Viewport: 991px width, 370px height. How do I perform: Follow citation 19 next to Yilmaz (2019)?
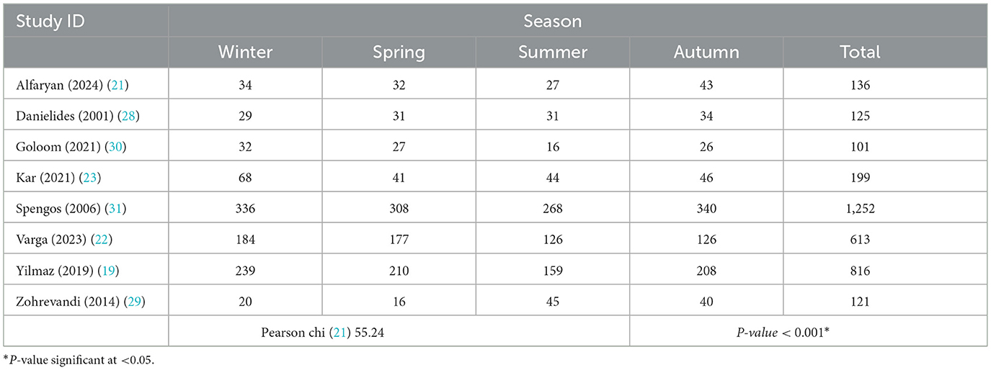pyautogui.click(x=107, y=271)
